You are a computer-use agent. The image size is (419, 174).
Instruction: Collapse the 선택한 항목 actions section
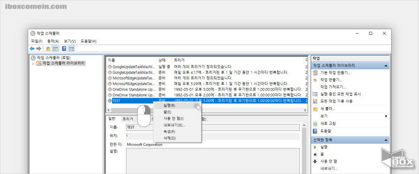(386, 140)
